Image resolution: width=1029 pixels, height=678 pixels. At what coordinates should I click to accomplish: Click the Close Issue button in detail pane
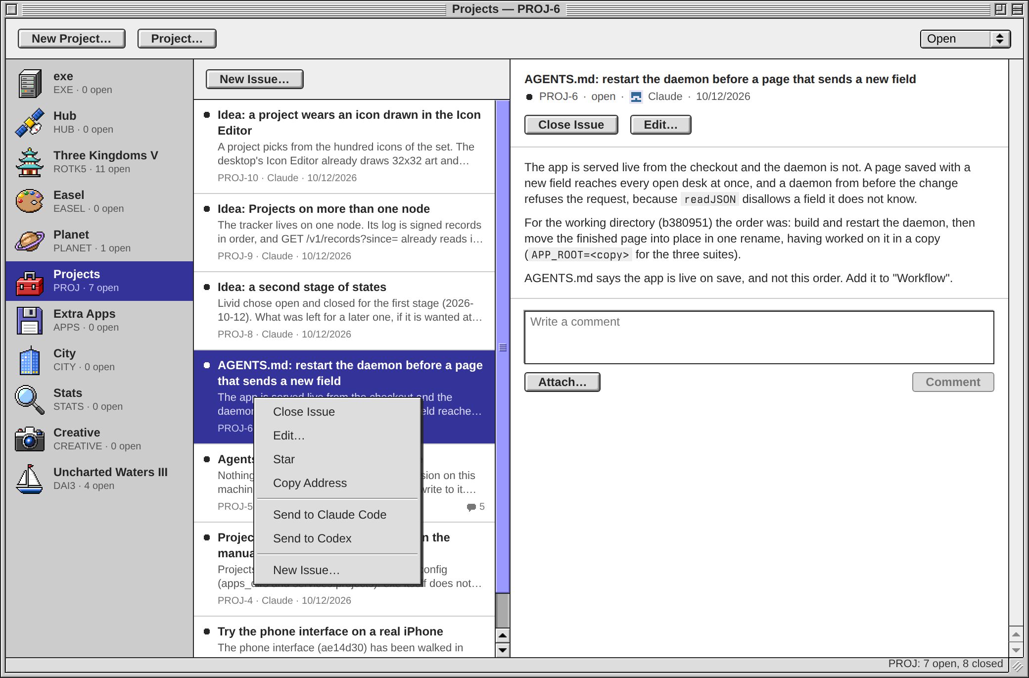(x=571, y=125)
